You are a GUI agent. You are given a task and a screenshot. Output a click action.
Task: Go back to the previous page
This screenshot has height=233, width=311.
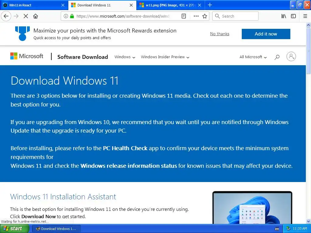[6, 16]
